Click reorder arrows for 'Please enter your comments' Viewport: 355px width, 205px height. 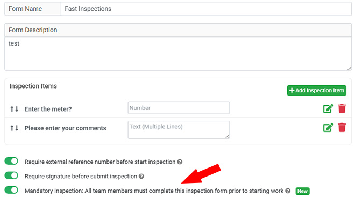coord(15,128)
